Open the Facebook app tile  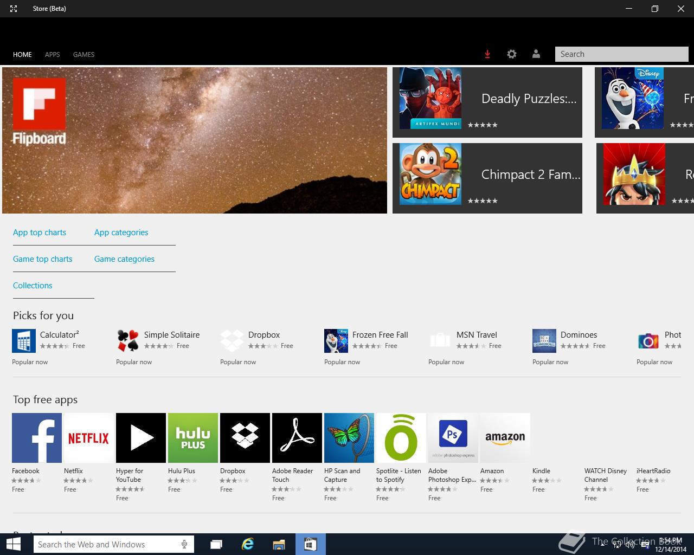(x=37, y=438)
